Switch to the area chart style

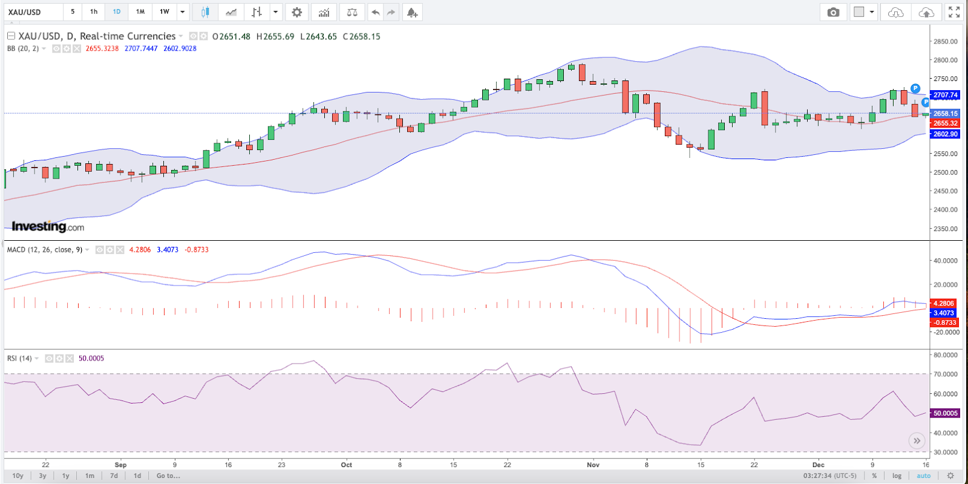231,12
